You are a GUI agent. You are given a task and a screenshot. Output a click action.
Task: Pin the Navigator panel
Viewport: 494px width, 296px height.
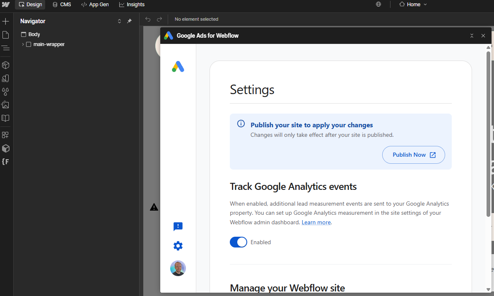[129, 21]
